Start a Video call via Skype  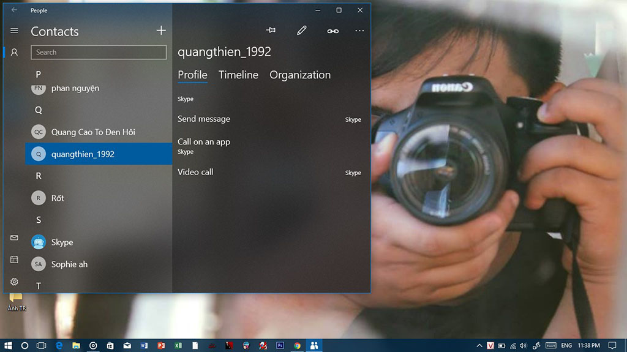click(x=195, y=172)
